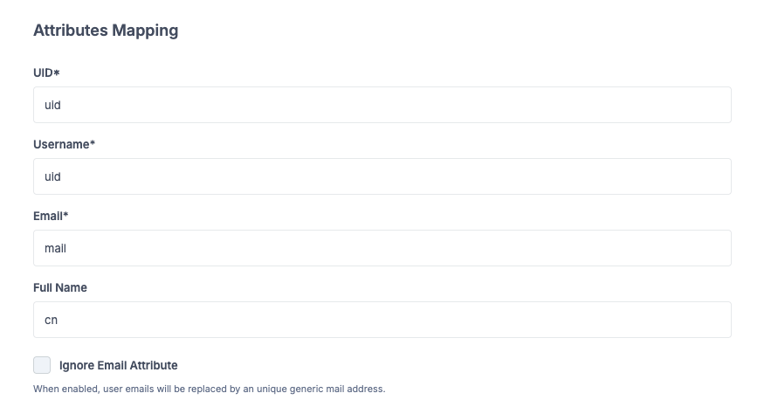The image size is (764, 407).
Task: Click the 'Email' field label
Action: point(49,216)
